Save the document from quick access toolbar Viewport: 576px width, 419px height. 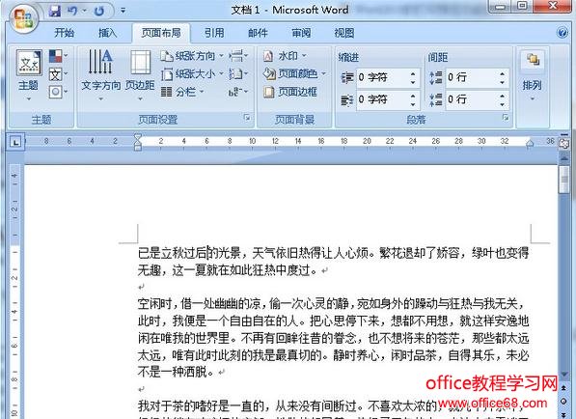(55, 11)
